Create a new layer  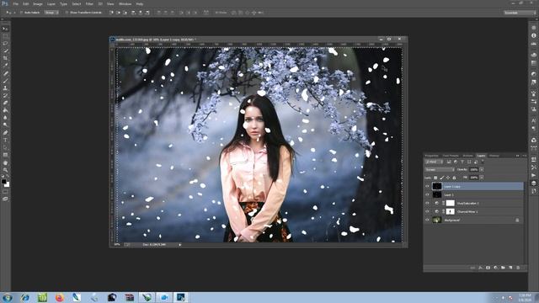click(x=510, y=268)
